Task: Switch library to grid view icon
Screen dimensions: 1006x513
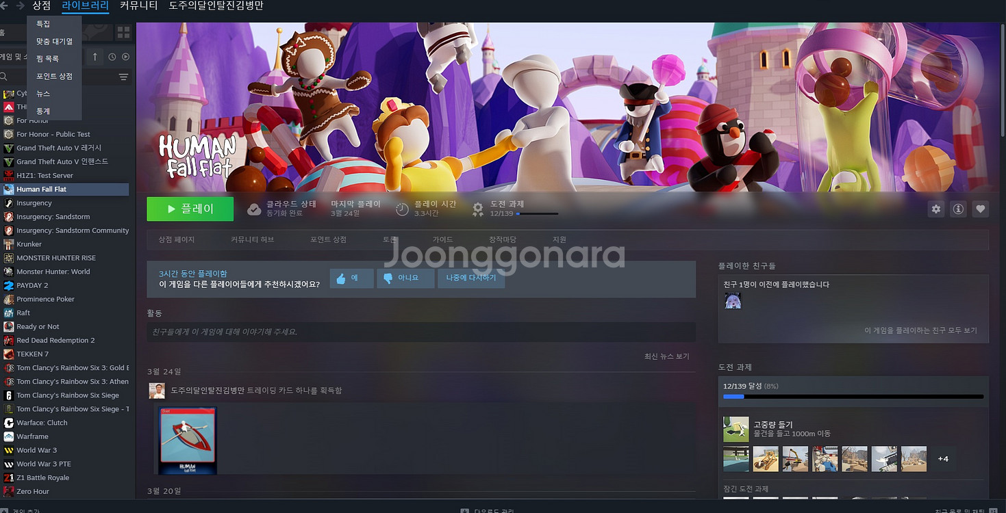Action: click(123, 32)
